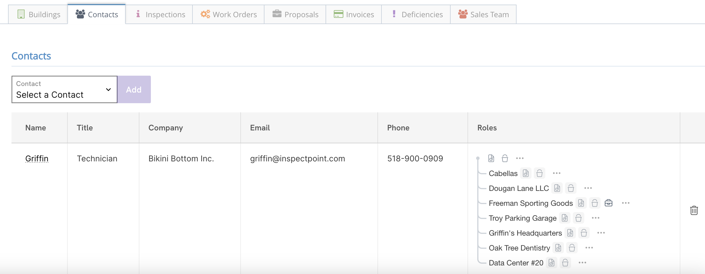Image resolution: width=705 pixels, height=274 pixels.
Task: Open the ellipsis menu beside Data Center #20
Action: coord(583,263)
